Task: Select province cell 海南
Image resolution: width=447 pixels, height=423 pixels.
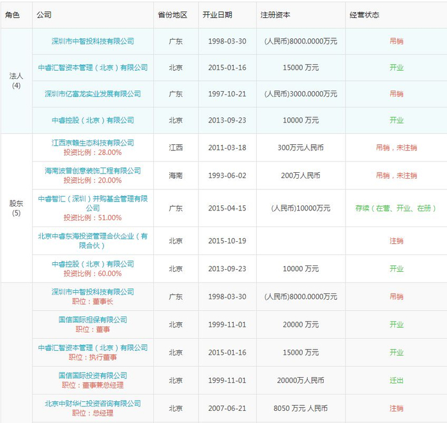Action: pos(176,175)
